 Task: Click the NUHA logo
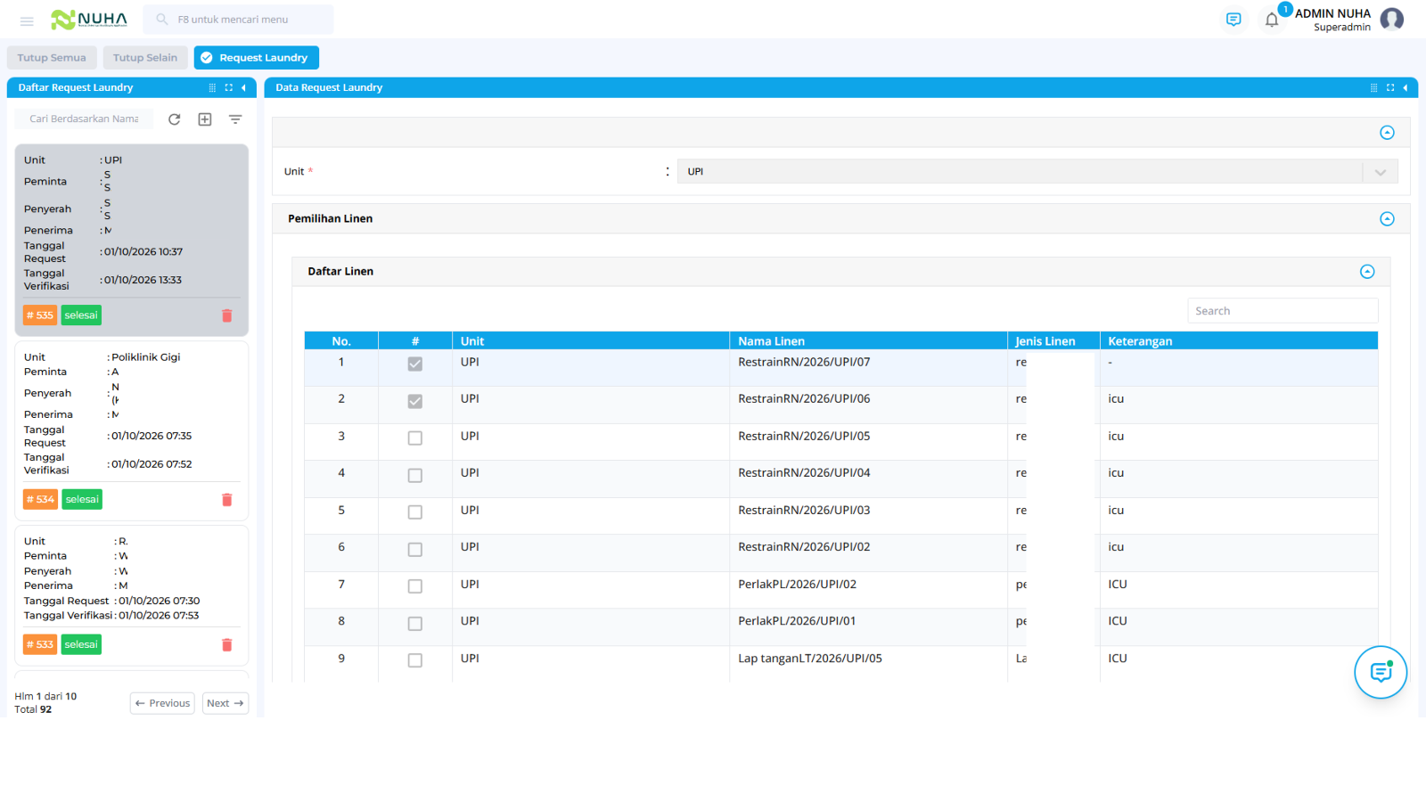(x=89, y=19)
